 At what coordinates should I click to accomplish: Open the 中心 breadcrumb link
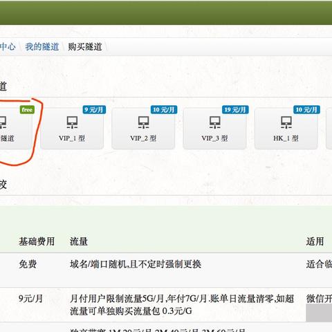click(x=8, y=47)
